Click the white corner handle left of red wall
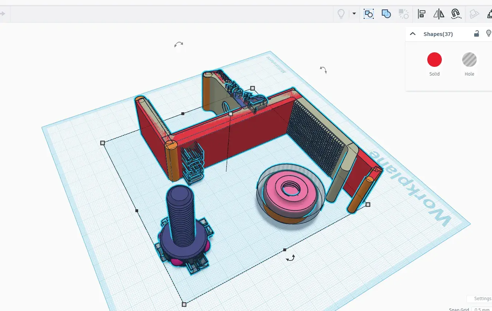 pyautogui.click(x=103, y=143)
